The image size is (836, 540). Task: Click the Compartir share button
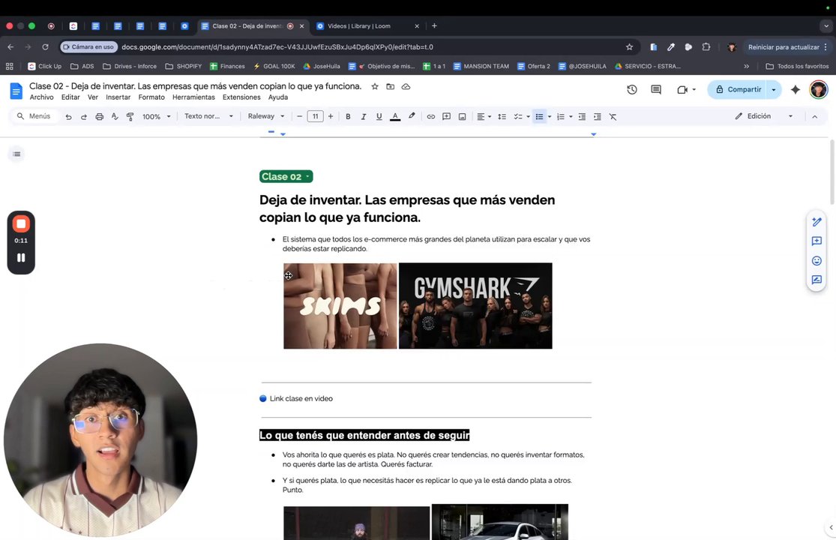tap(737, 89)
